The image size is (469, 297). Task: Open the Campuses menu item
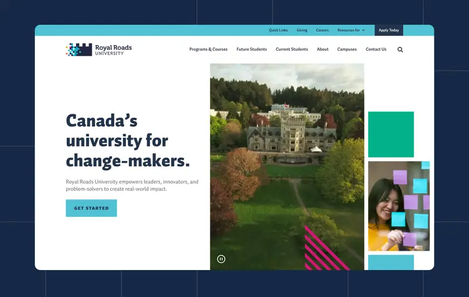click(x=347, y=49)
